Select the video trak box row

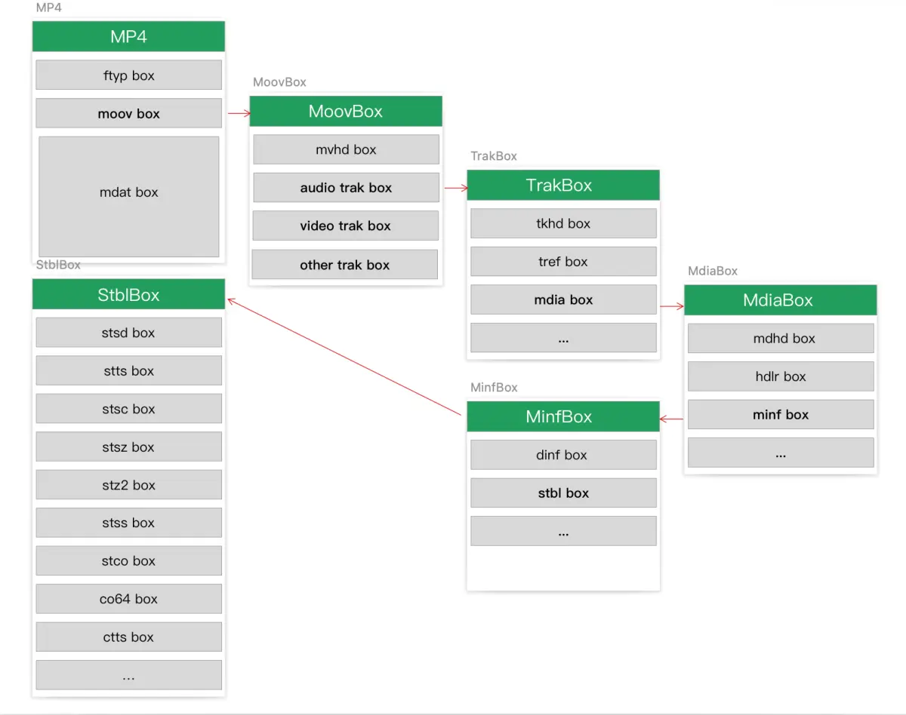pos(345,226)
